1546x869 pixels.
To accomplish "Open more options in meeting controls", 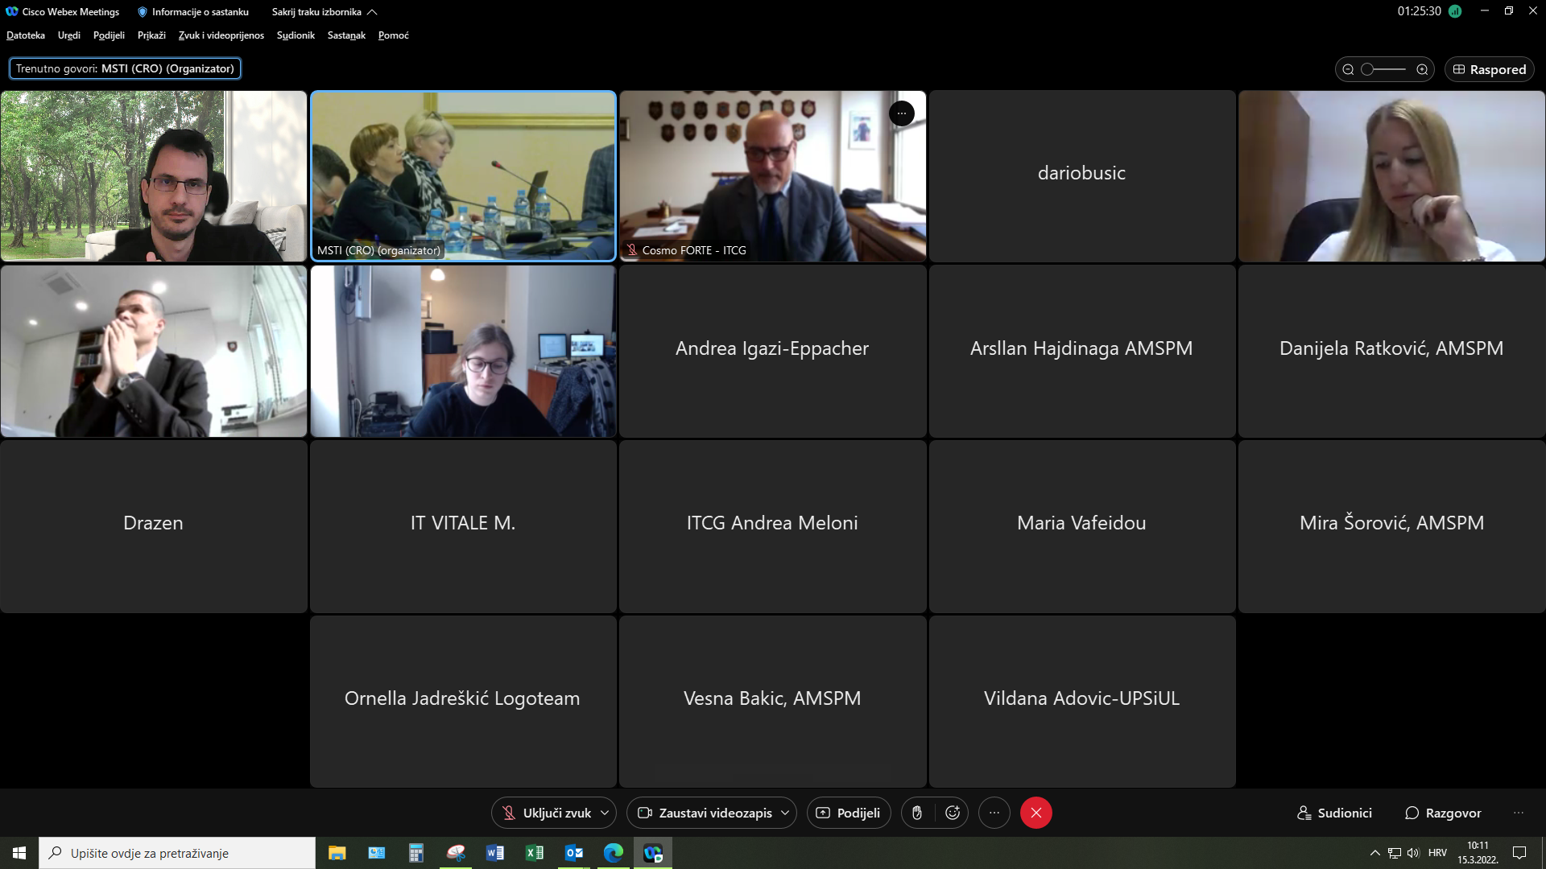I will (994, 813).
